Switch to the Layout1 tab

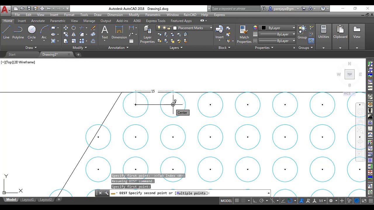click(x=28, y=199)
